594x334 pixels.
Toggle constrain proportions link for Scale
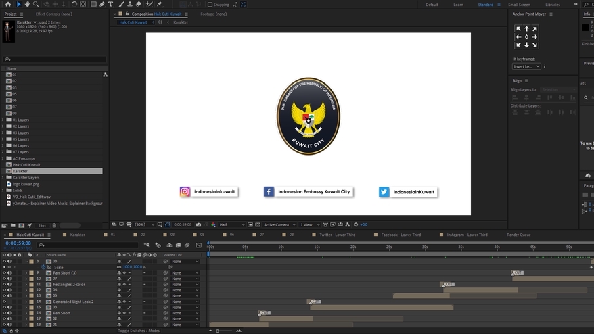[119, 267]
